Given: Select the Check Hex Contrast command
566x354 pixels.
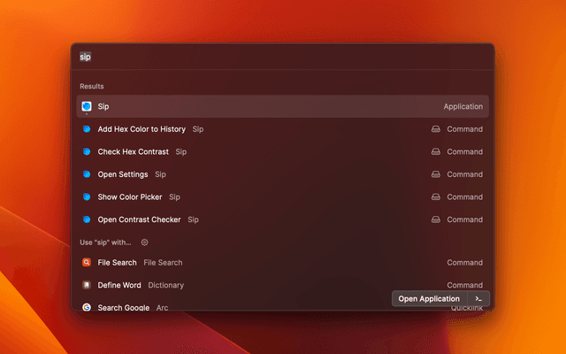Looking at the screenshot, I should pos(133,151).
